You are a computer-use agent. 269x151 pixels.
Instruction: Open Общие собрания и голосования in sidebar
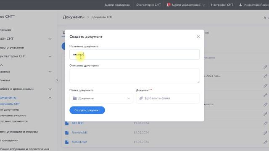click(x=24, y=149)
